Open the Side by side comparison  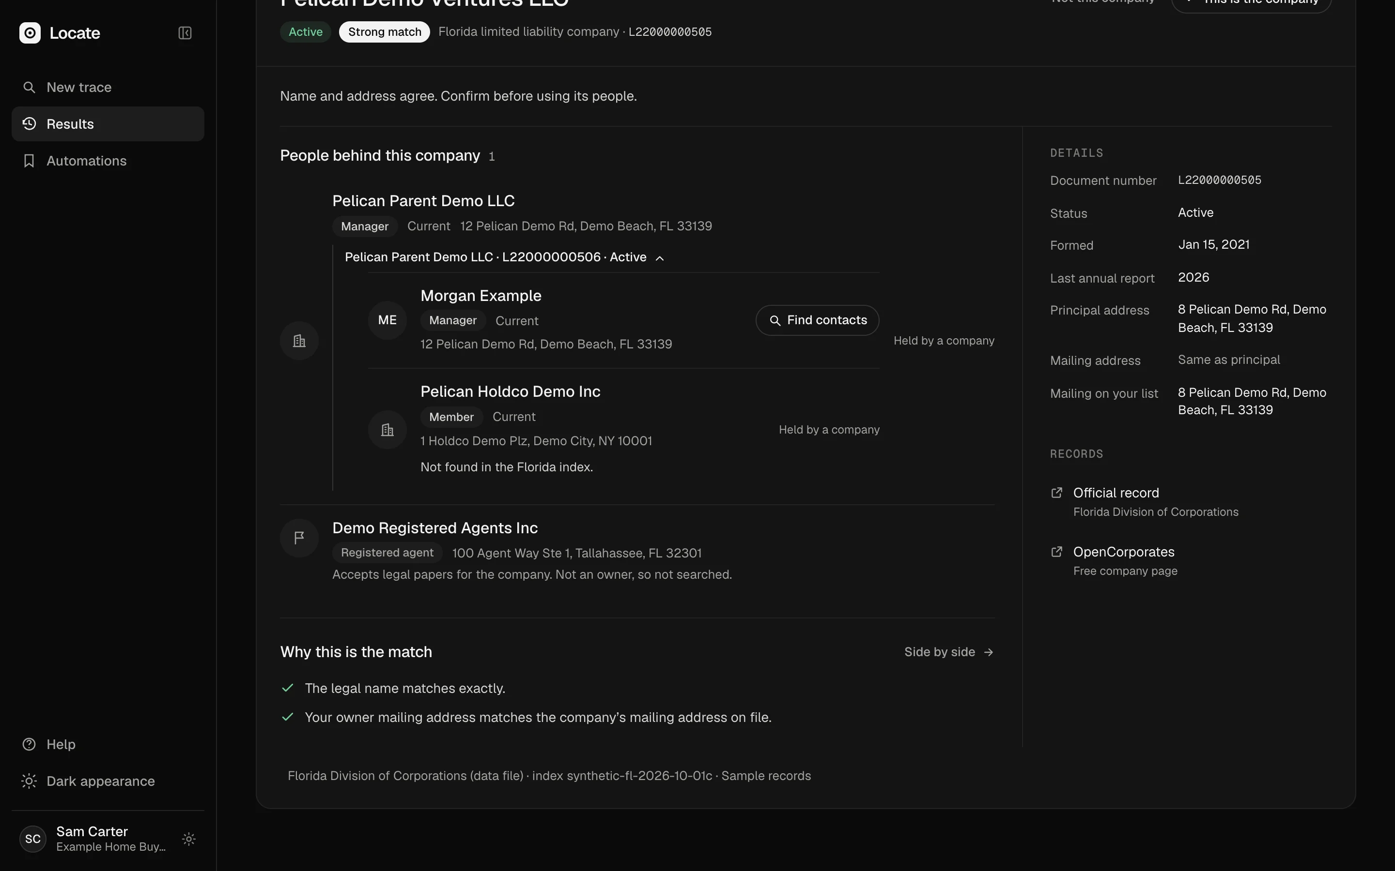949,652
